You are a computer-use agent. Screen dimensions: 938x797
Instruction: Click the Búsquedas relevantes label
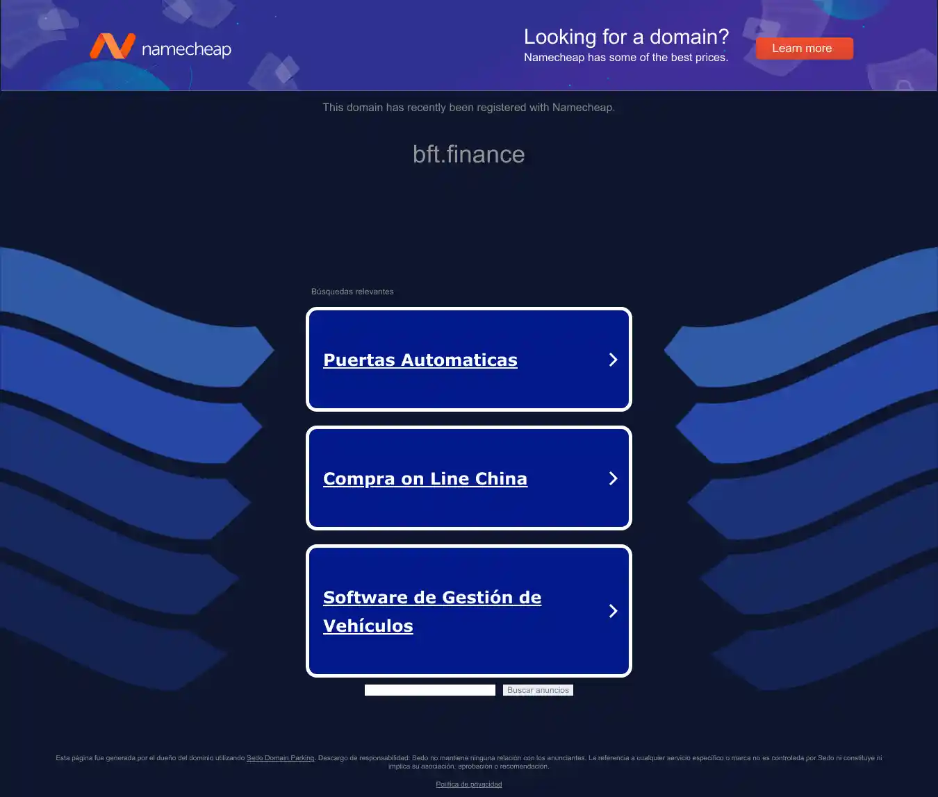click(352, 292)
